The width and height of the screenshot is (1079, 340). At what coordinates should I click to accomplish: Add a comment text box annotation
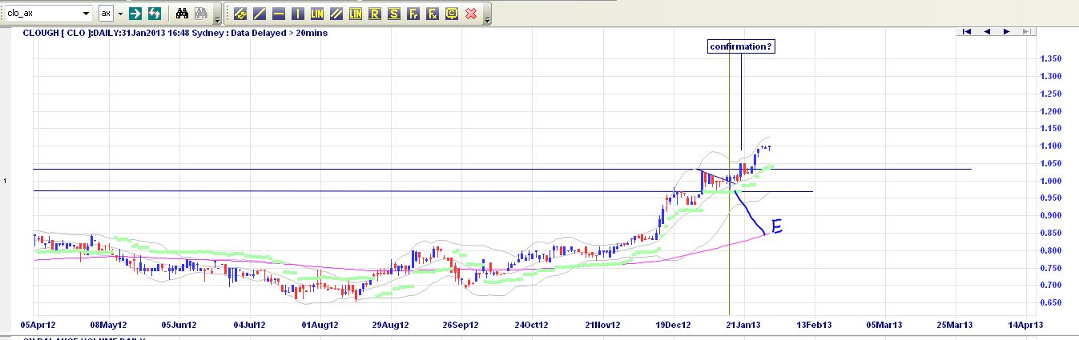pyautogui.click(x=452, y=14)
